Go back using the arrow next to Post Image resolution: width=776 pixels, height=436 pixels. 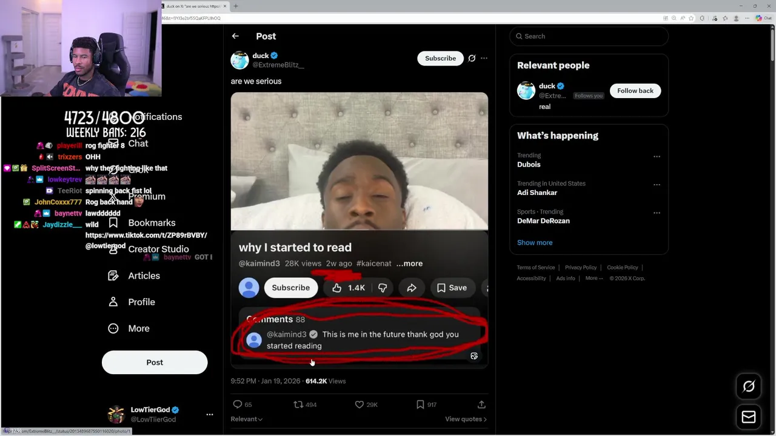235,36
